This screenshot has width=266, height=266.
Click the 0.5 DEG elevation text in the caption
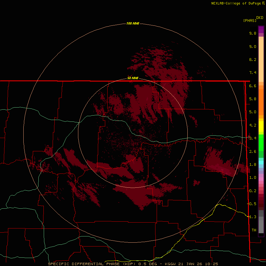tap(149, 264)
